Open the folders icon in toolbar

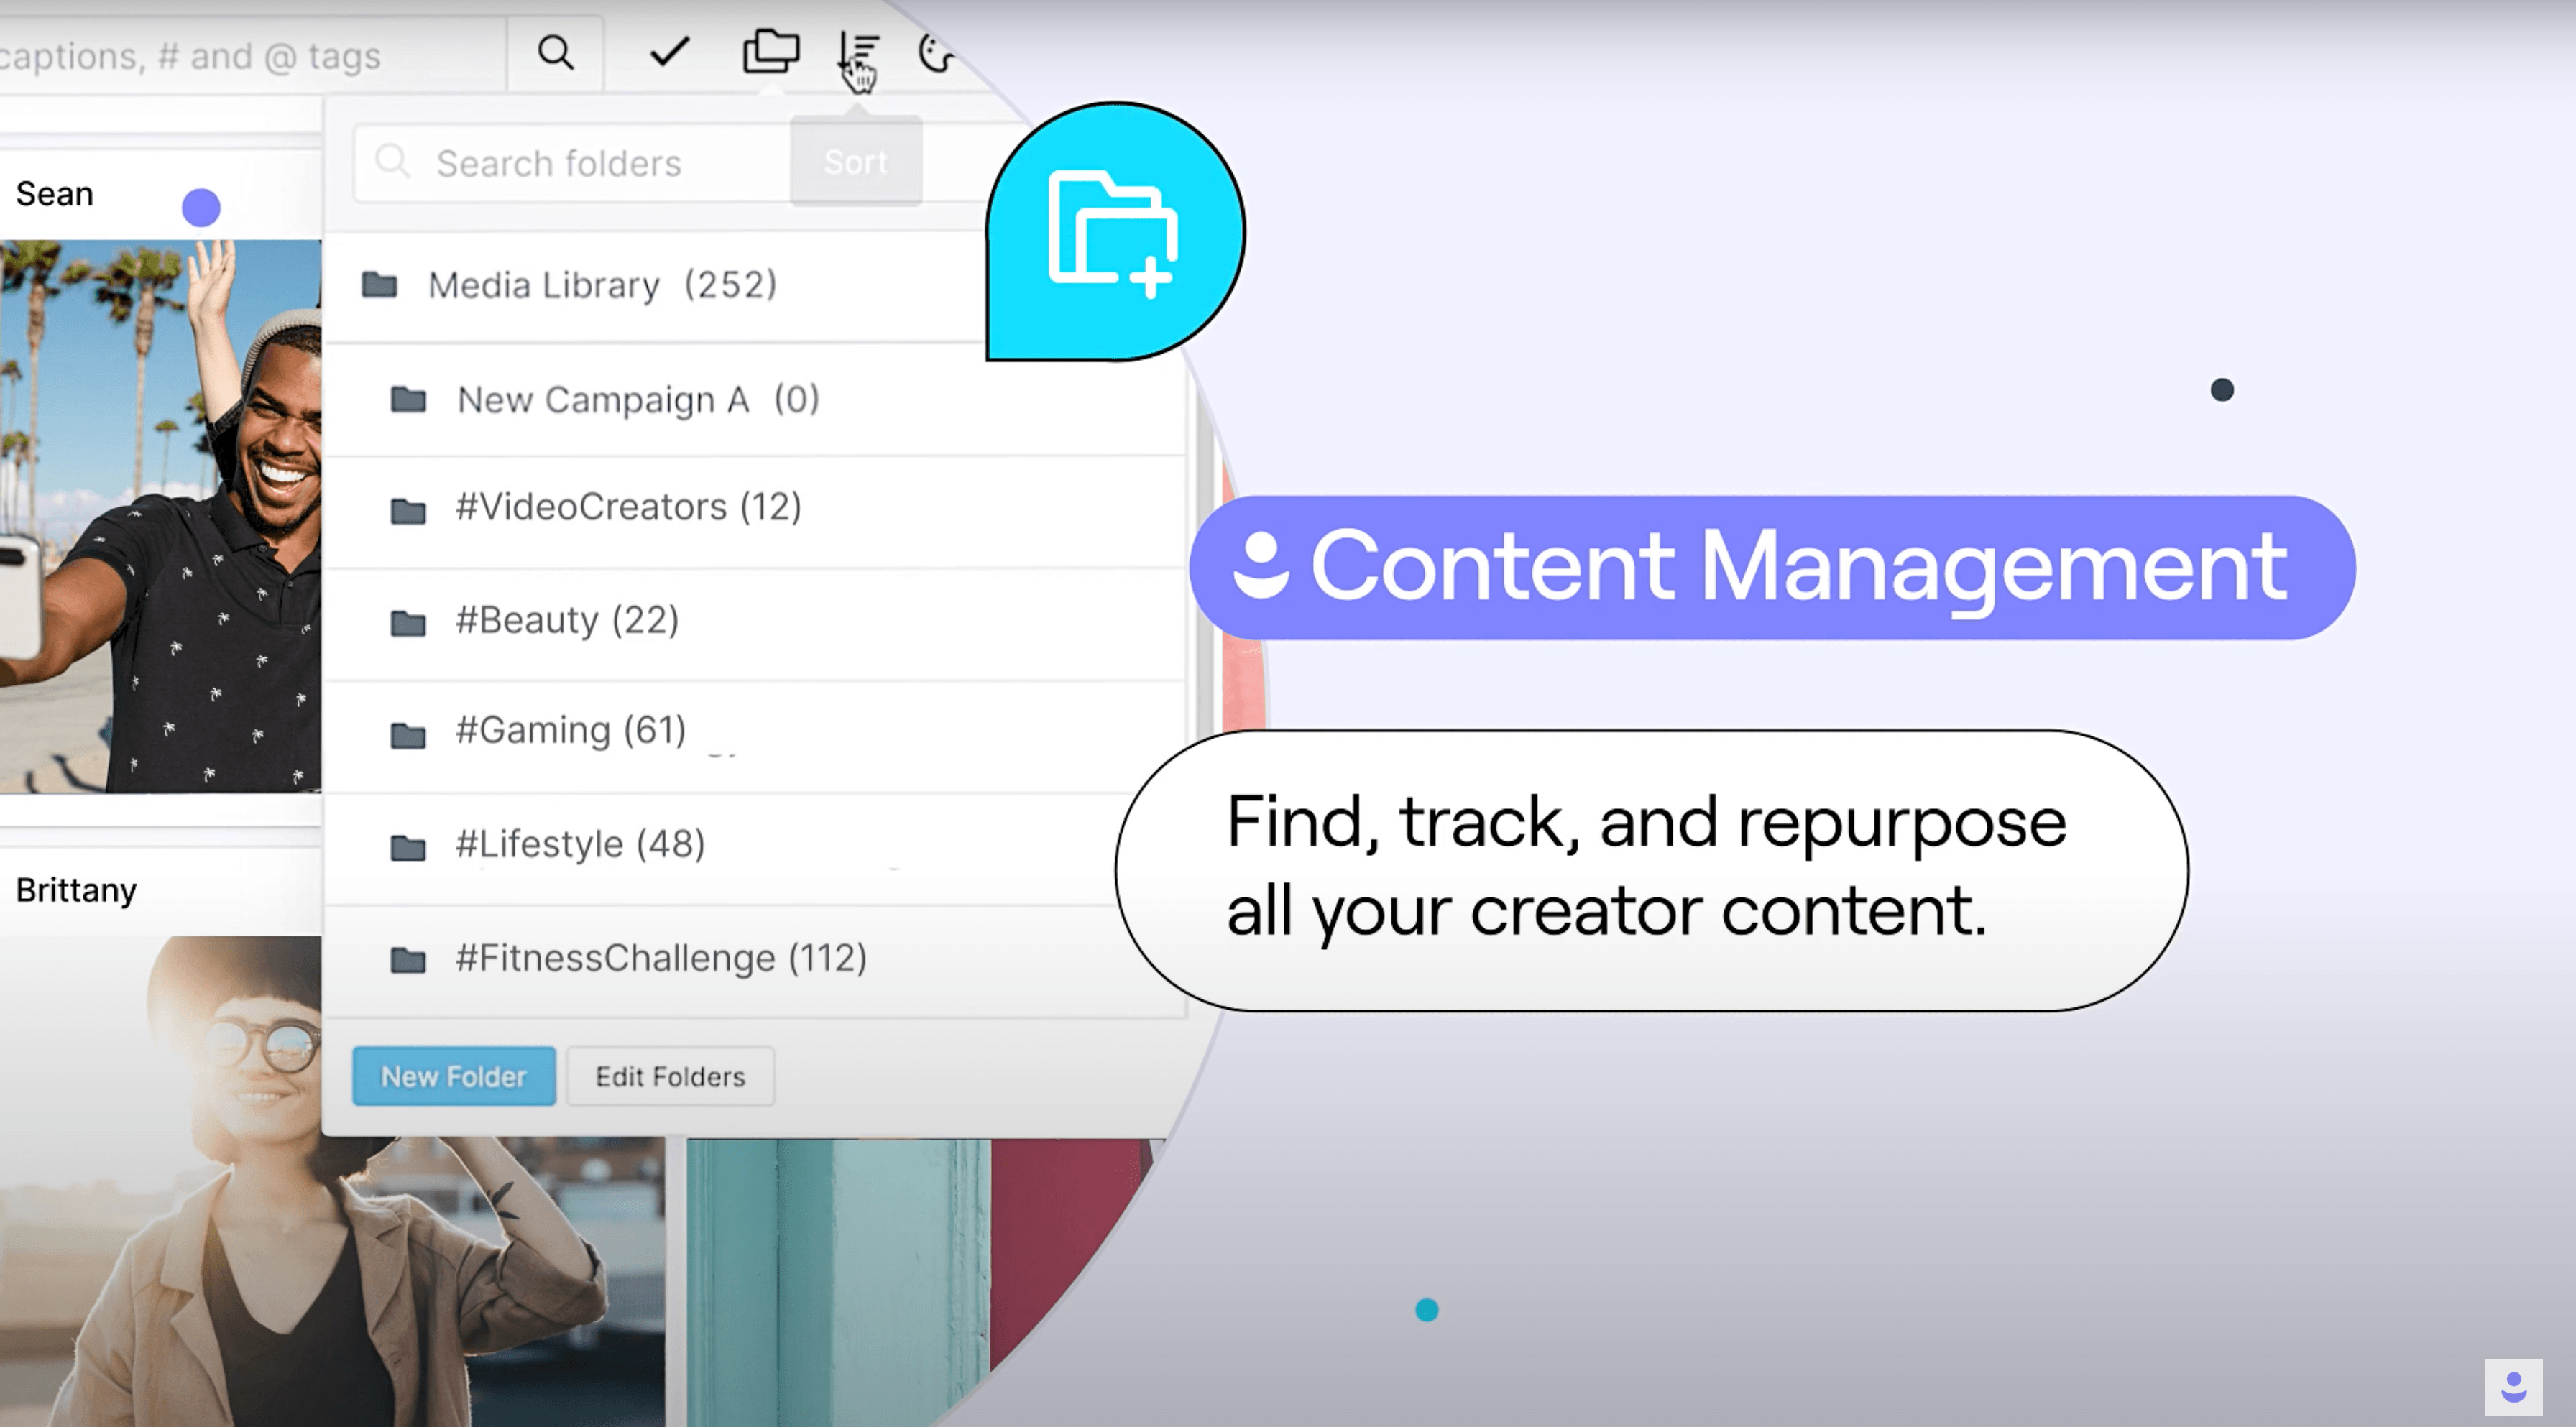pos(771,51)
